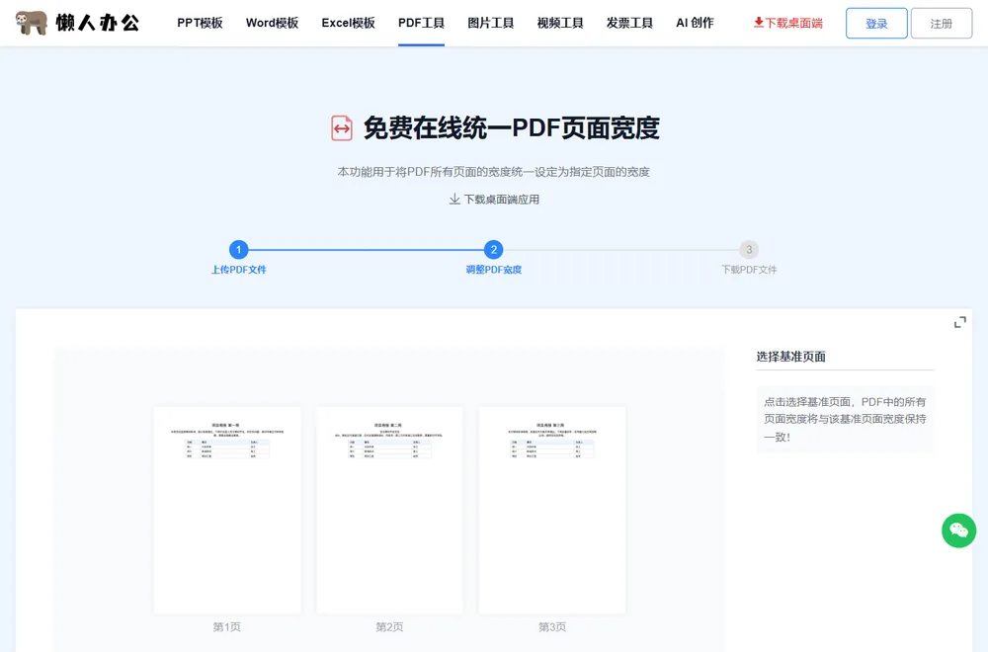Click the 第3页 label
The image size is (988, 652).
coord(552,626)
